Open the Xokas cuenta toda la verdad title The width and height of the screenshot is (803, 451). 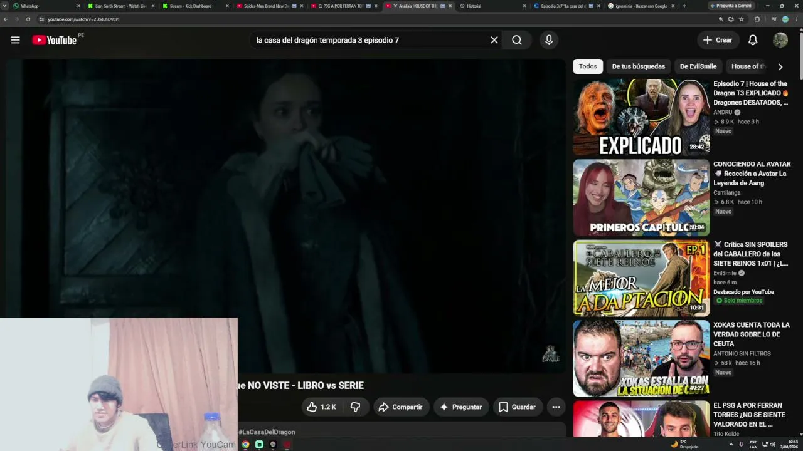click(x=752, y=334)
